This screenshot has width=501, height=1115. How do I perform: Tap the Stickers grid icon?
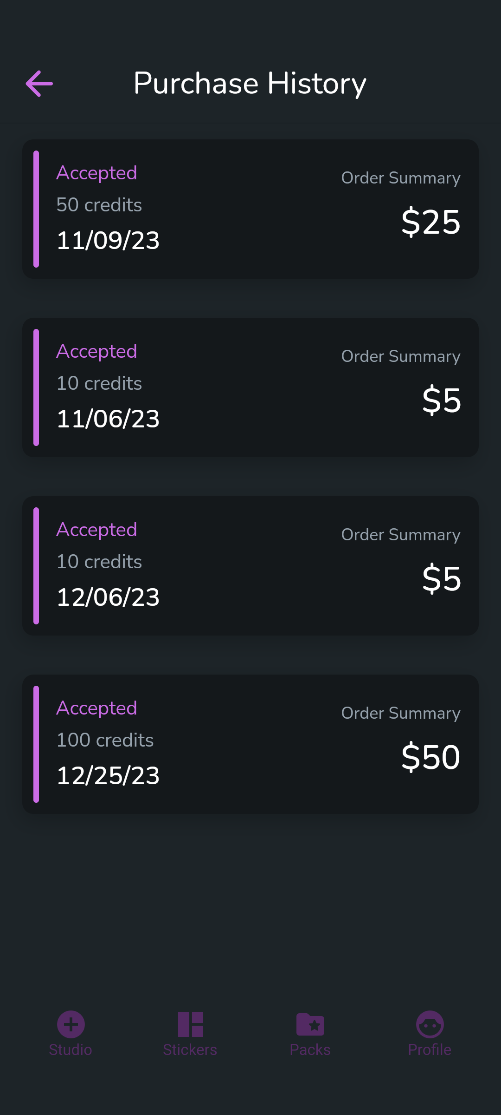(190, 1024)
